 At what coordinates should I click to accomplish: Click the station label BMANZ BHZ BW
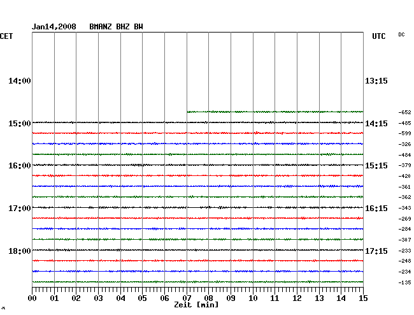pyautogui.click(x=116, y=27)
